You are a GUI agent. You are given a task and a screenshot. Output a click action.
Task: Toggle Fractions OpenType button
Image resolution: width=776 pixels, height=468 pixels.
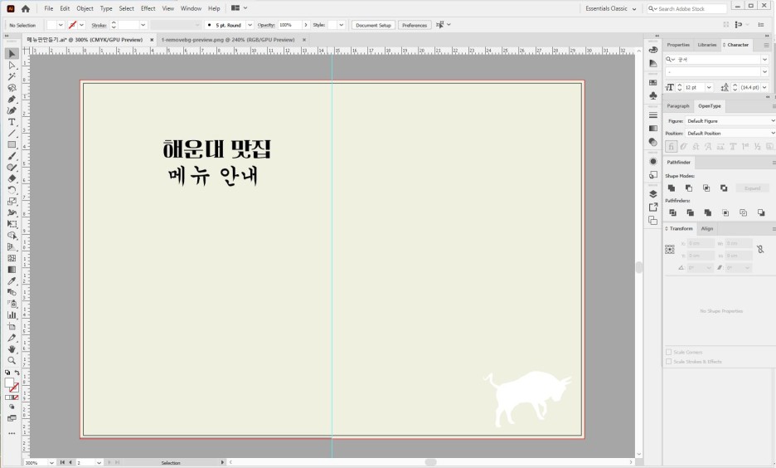click(757, 147)
